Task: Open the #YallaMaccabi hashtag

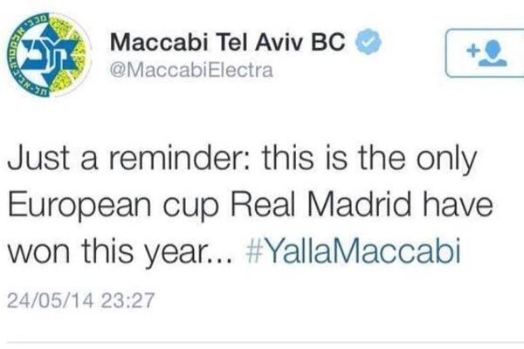Action: (353, 250)
